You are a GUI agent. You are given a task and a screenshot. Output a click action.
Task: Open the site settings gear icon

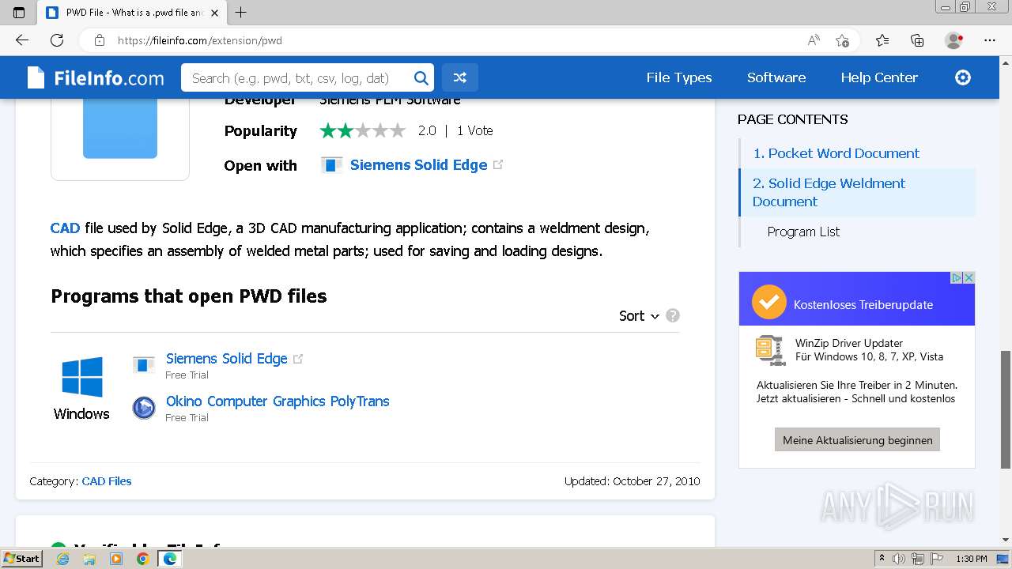[963, 77]
